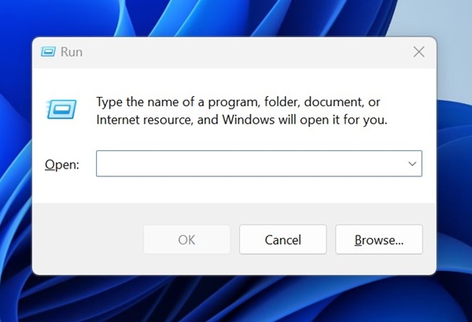
Task: Click the 'Type the name of a program' description
Action: (242, 111)
